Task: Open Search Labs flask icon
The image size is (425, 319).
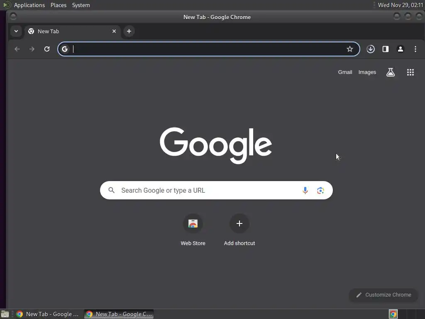Action: [390, 72]
